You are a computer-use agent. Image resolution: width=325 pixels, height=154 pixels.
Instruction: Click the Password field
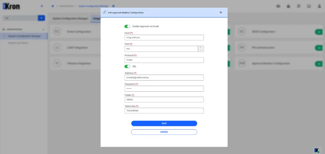point(164,89)
